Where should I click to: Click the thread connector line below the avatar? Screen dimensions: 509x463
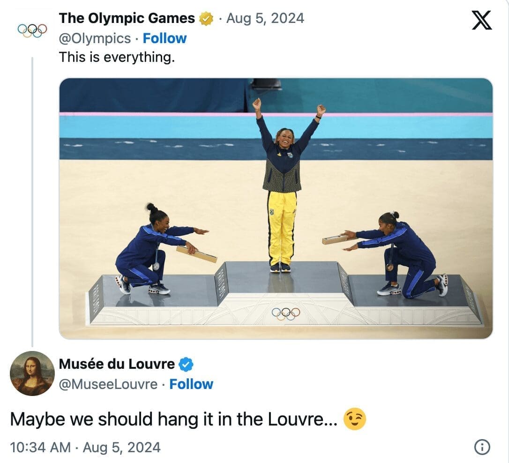[31, 187]
